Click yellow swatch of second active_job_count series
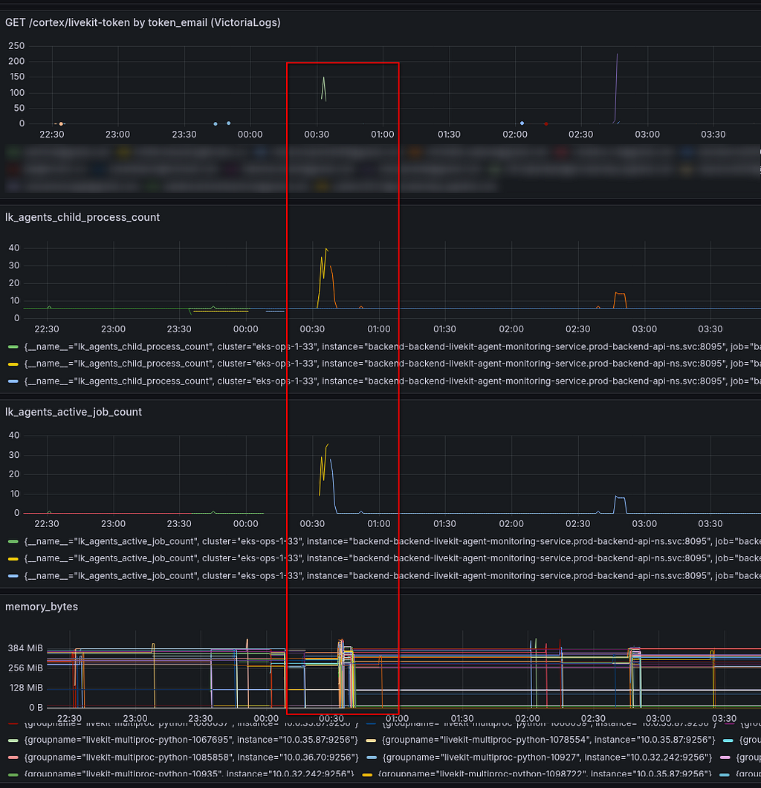Viewport: 761px width, 788px height. (x=13, y=559)
